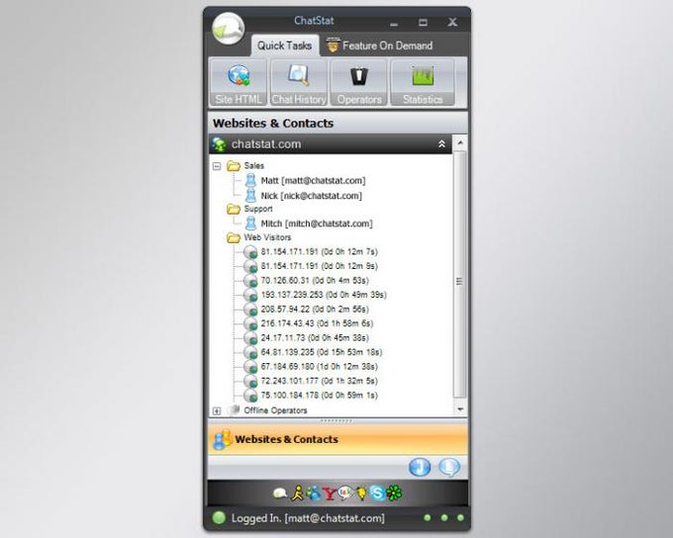Image resolution: width=673 pixels, height=538 pixels.
Task: Click the blue Skype icon
Action: coord(377,493)
